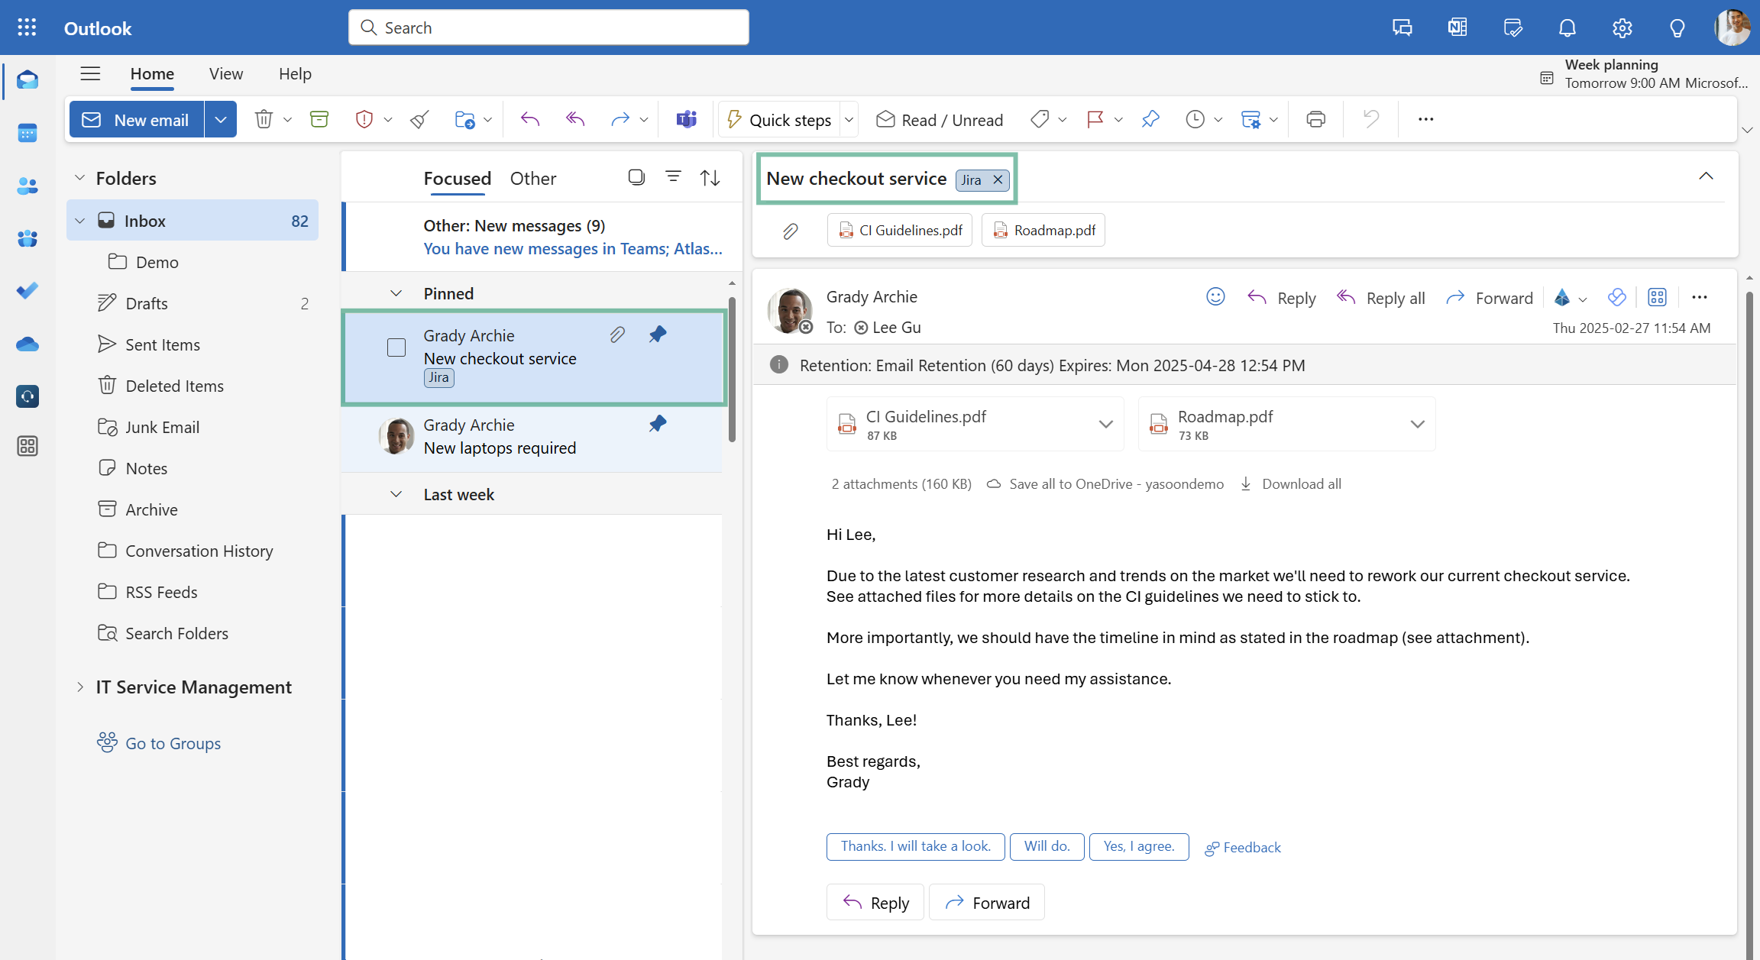Open the Report shield icon in toolbar

coord(364,119)
